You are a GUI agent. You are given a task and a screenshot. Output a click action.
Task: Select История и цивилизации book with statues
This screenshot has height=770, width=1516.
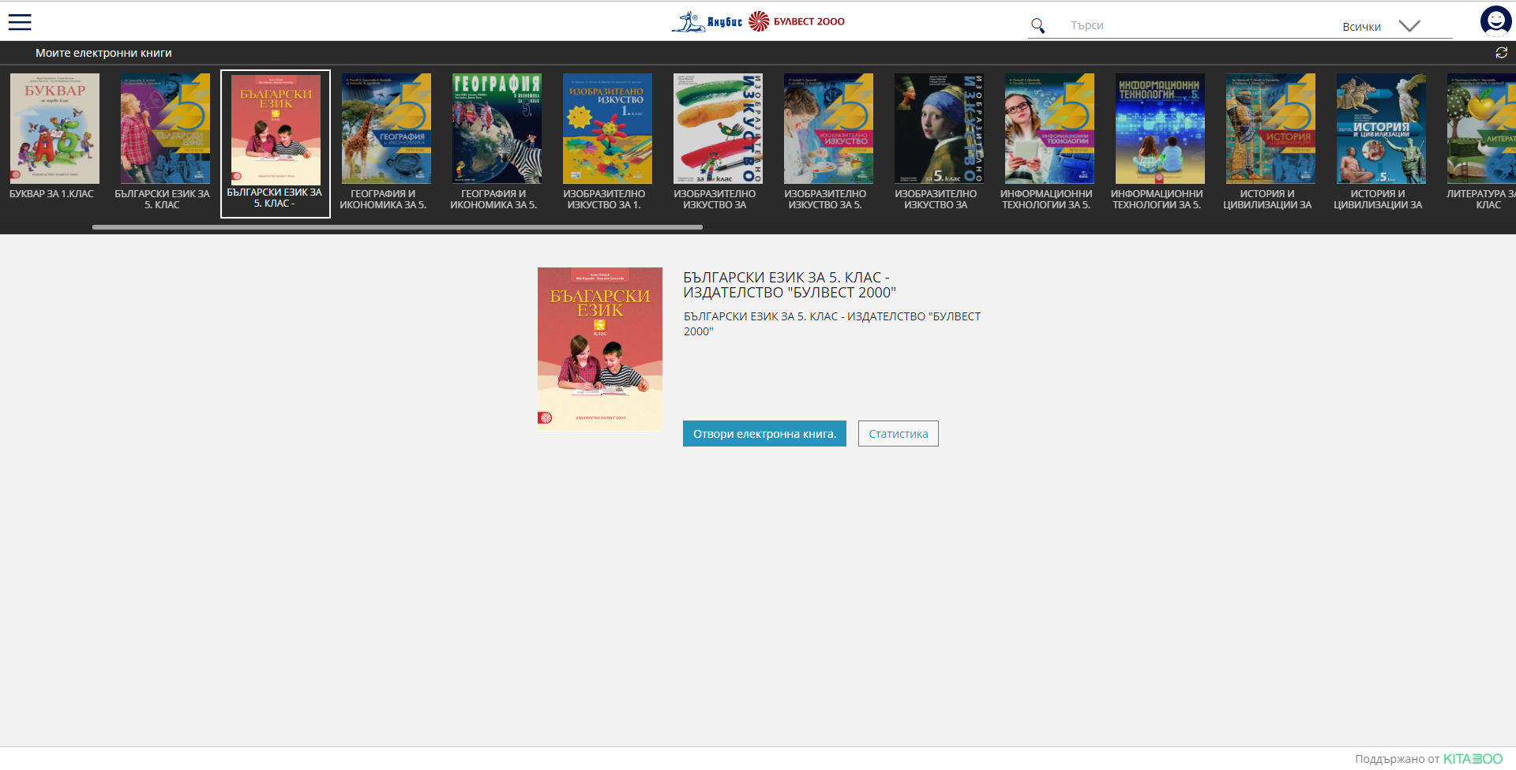(1381, 129)
